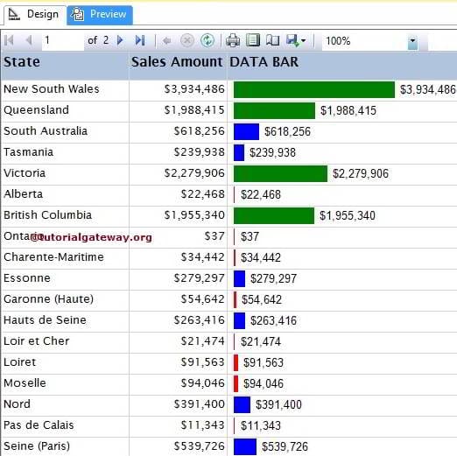457x456 pixels.
Task: Click the $279,297 sales amount cell
Action: [178, 280]
